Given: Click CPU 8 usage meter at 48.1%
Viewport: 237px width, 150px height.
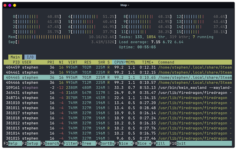Looking at the screenshot, I should point(147,16).
